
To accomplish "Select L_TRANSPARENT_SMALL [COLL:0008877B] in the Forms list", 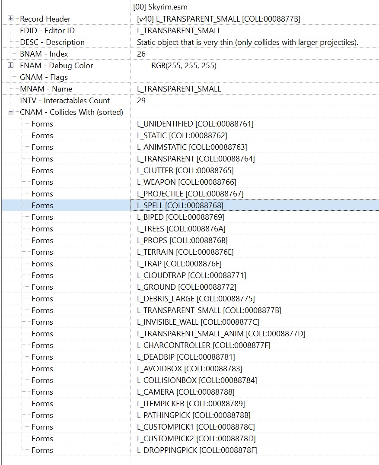I will tap(209, 310).
